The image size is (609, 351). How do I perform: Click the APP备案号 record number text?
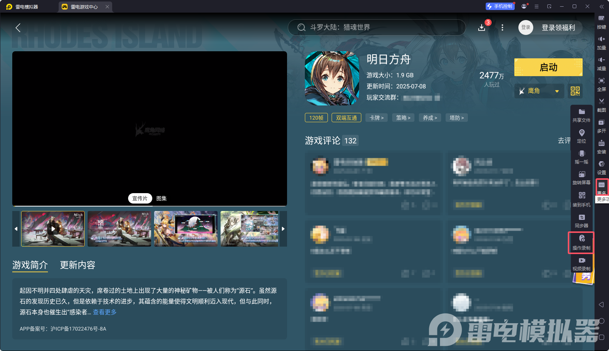coord(63,329)
